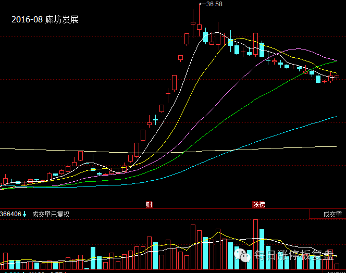Click the cyan down arrow beside 366406
Viewport: 346px width, 273px height.
(24, 214)
